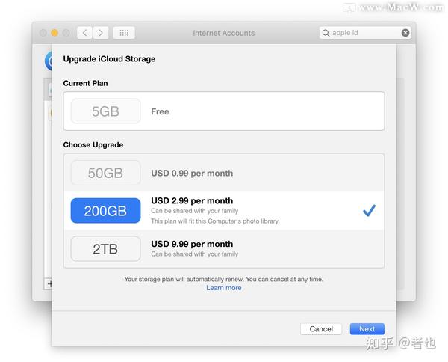Click the family sharing note under USD 9.99
This screenshot has width=448, height=362.
click(194, 254)
